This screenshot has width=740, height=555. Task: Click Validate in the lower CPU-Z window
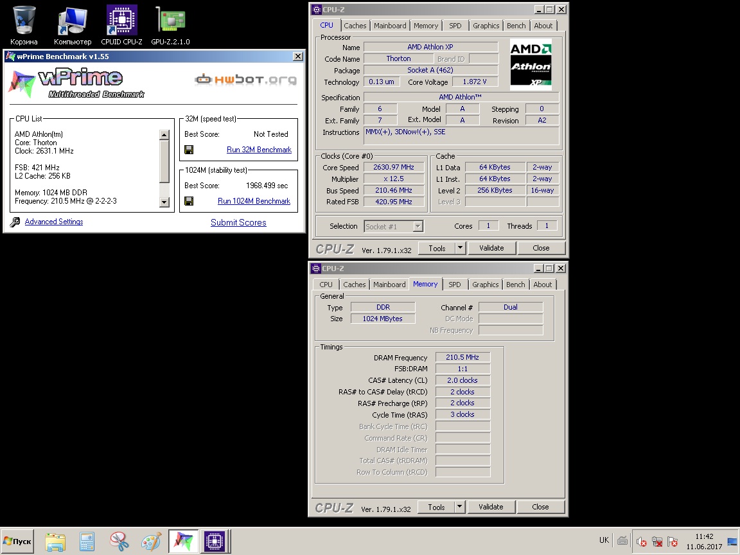[x=491, y=507]
